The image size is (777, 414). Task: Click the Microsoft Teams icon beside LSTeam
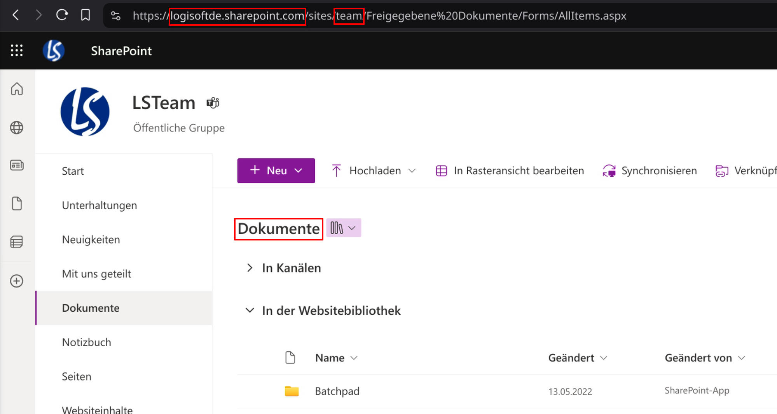point(213,103)
